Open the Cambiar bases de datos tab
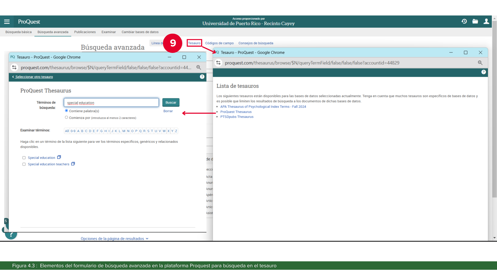Image resolution: width=497 pixels, height=280 pixels. [x=140, y=32]
